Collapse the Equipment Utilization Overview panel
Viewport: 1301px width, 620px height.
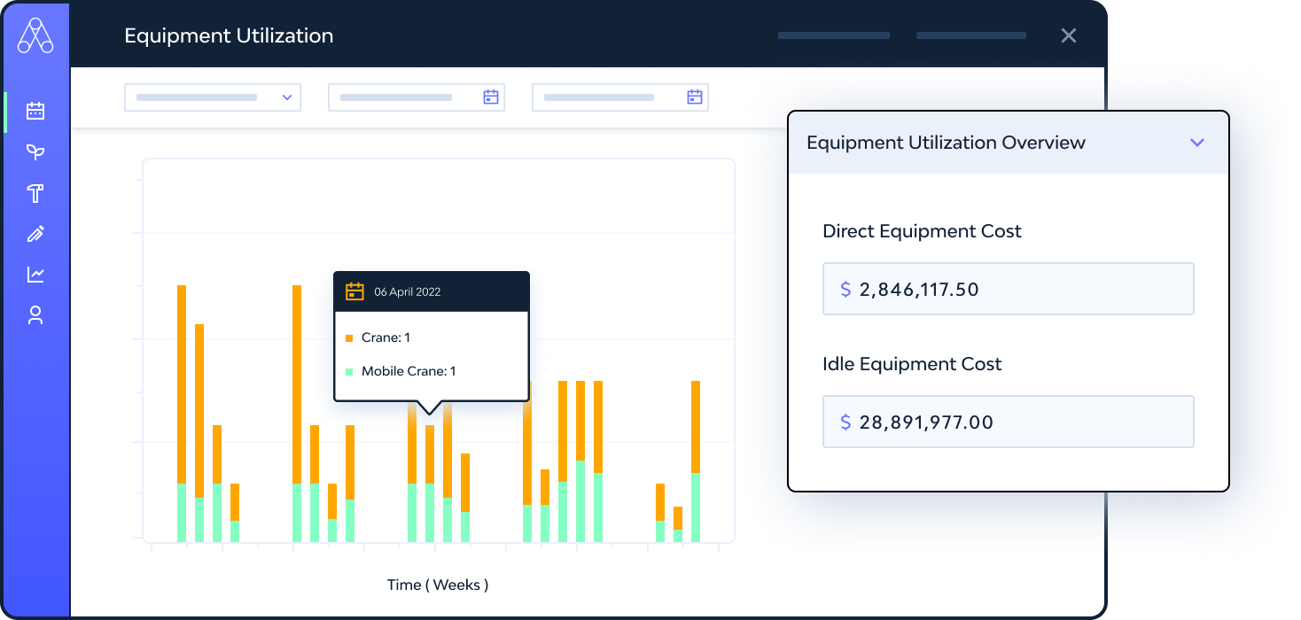tap(1197, 142)
